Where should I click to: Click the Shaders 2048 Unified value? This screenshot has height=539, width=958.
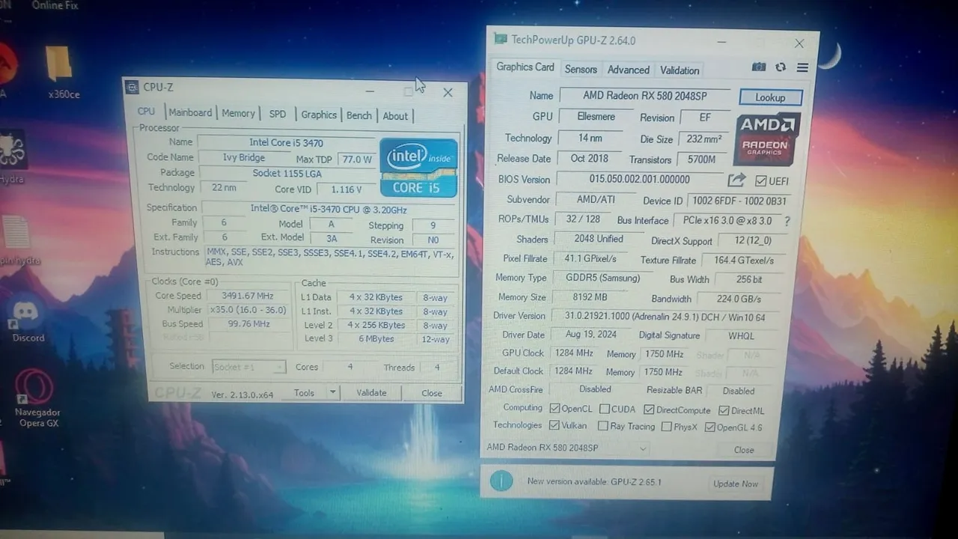pyautogui.click(x=599, y=239)
